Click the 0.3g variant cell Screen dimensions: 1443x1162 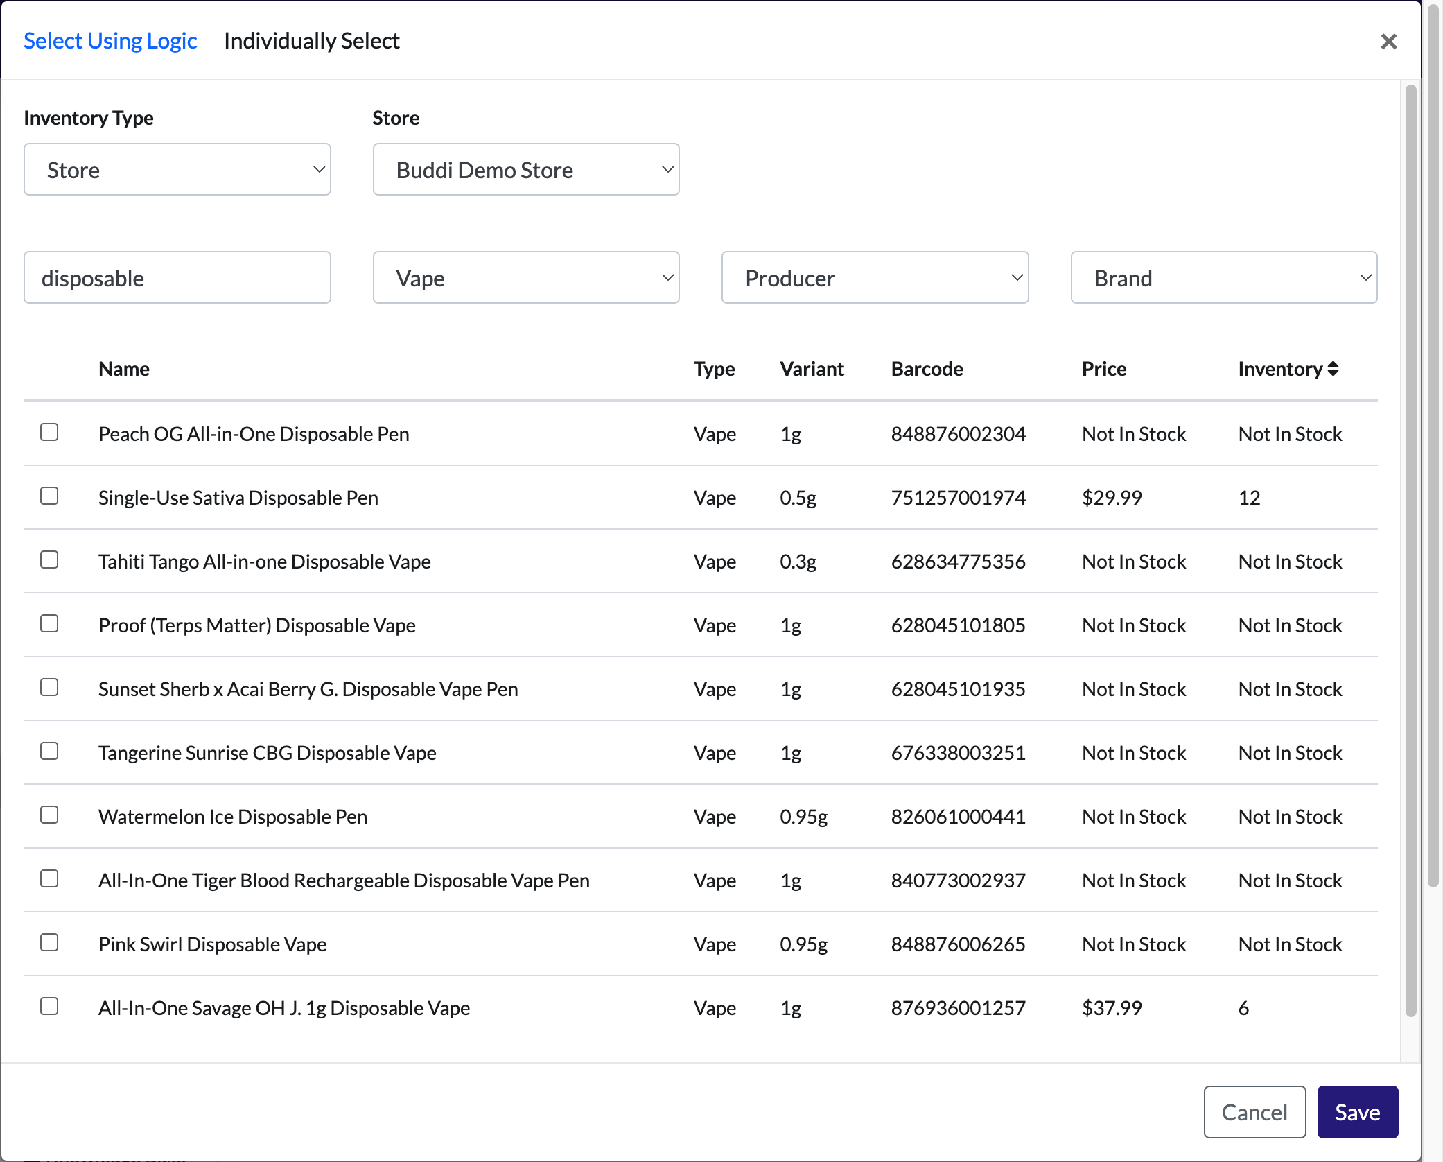tap(798, 562)
